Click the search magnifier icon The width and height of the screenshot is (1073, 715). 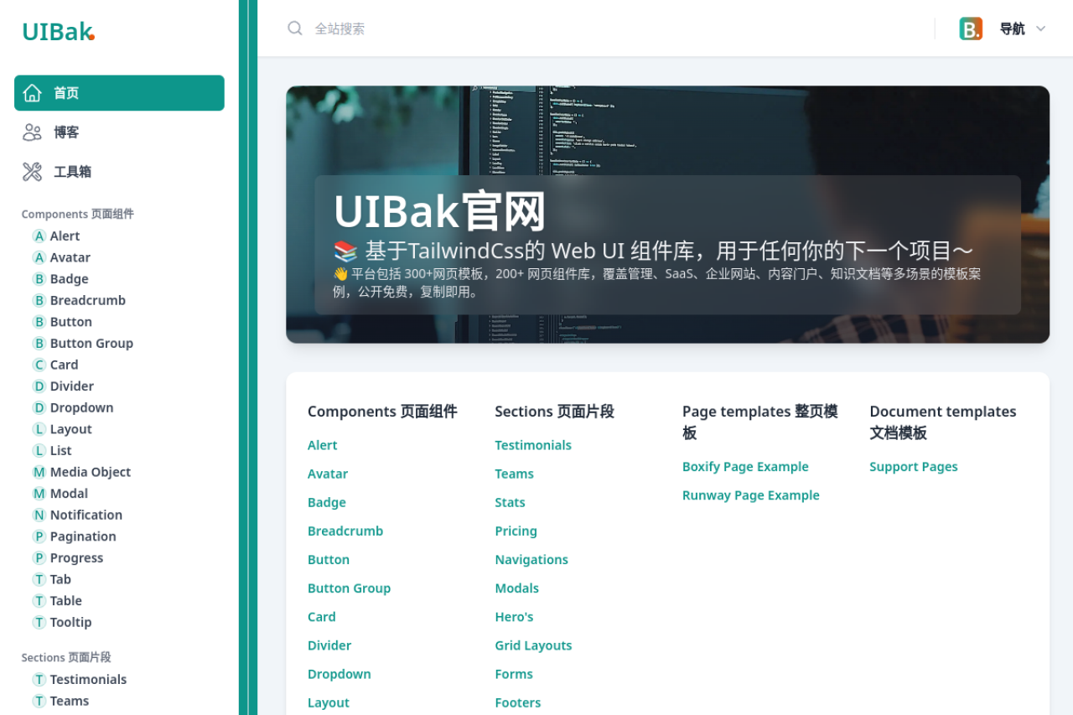click(x=295, y=28)
